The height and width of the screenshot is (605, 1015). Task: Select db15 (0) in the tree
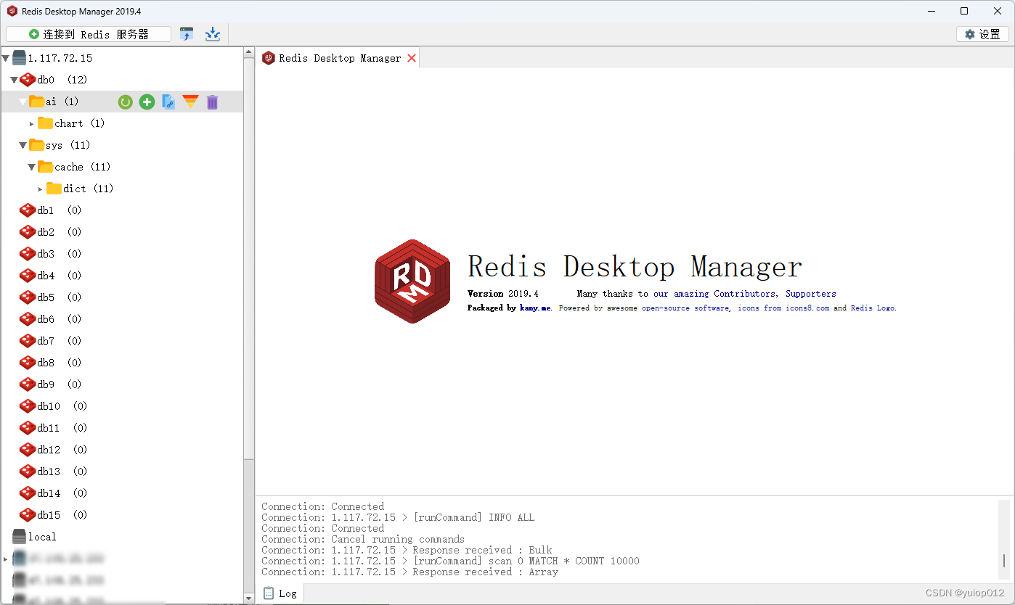[x=122, y=515]
